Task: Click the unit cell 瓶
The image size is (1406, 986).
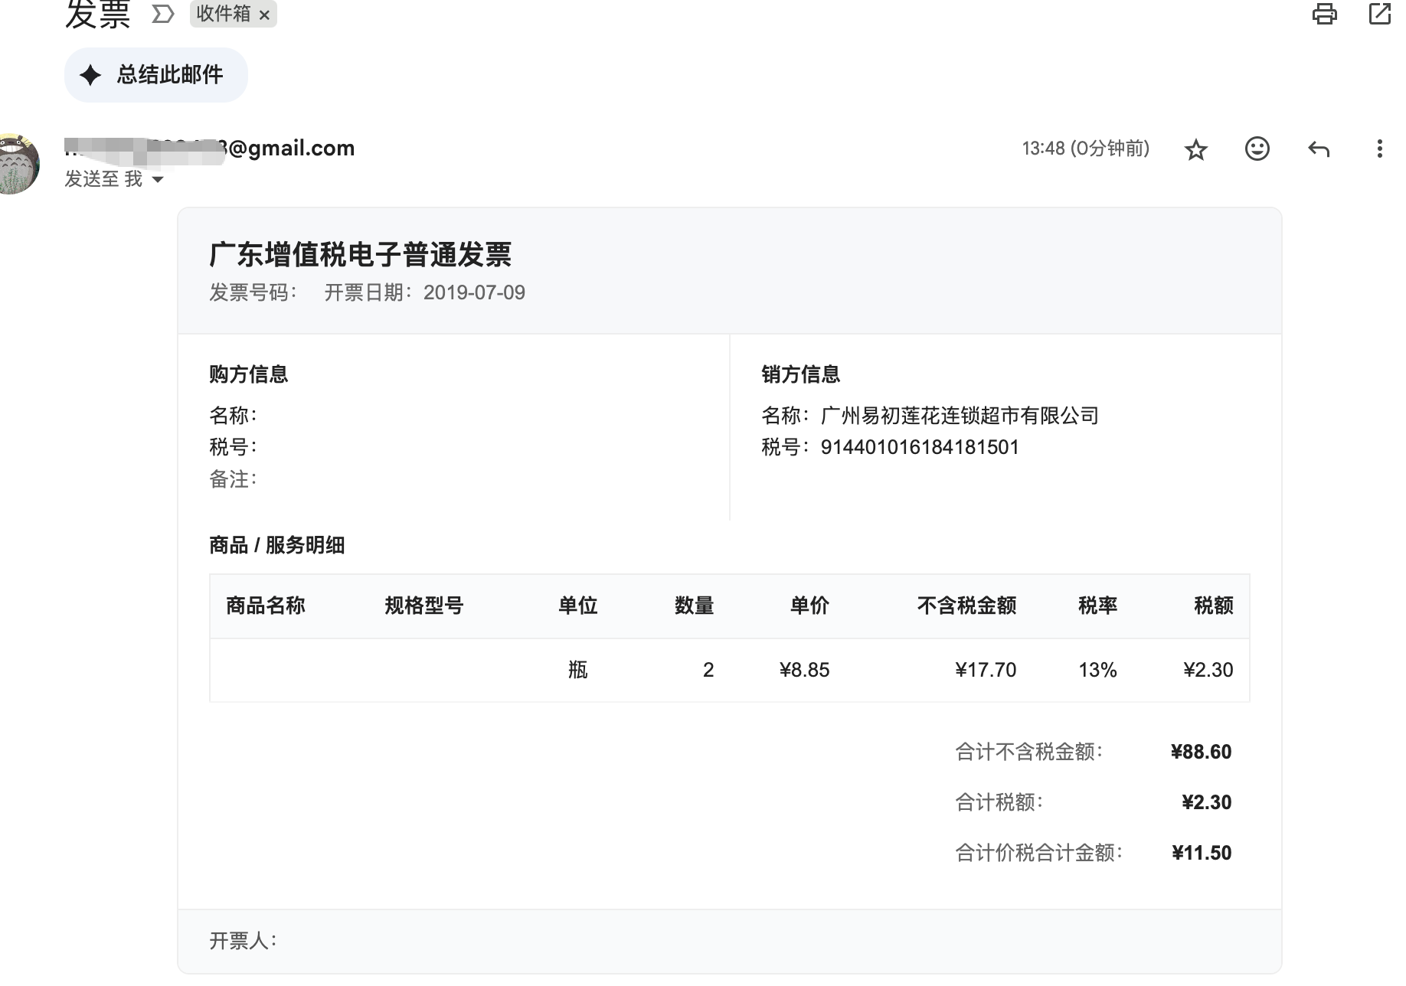Action: (578, 670)
